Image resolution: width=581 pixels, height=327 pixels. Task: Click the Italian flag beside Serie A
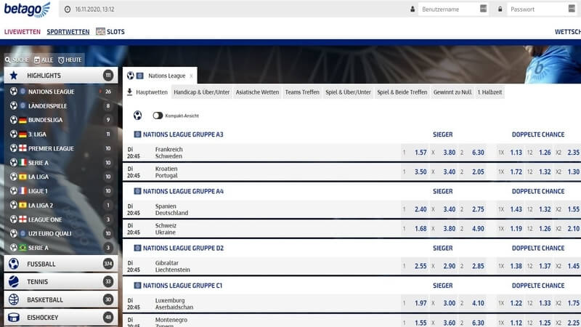(23, 162)
